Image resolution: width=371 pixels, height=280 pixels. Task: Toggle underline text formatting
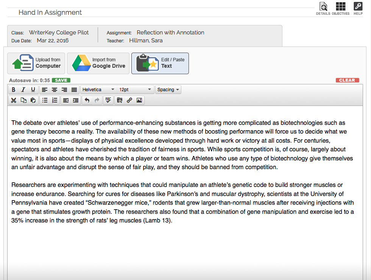coord(33,90)
